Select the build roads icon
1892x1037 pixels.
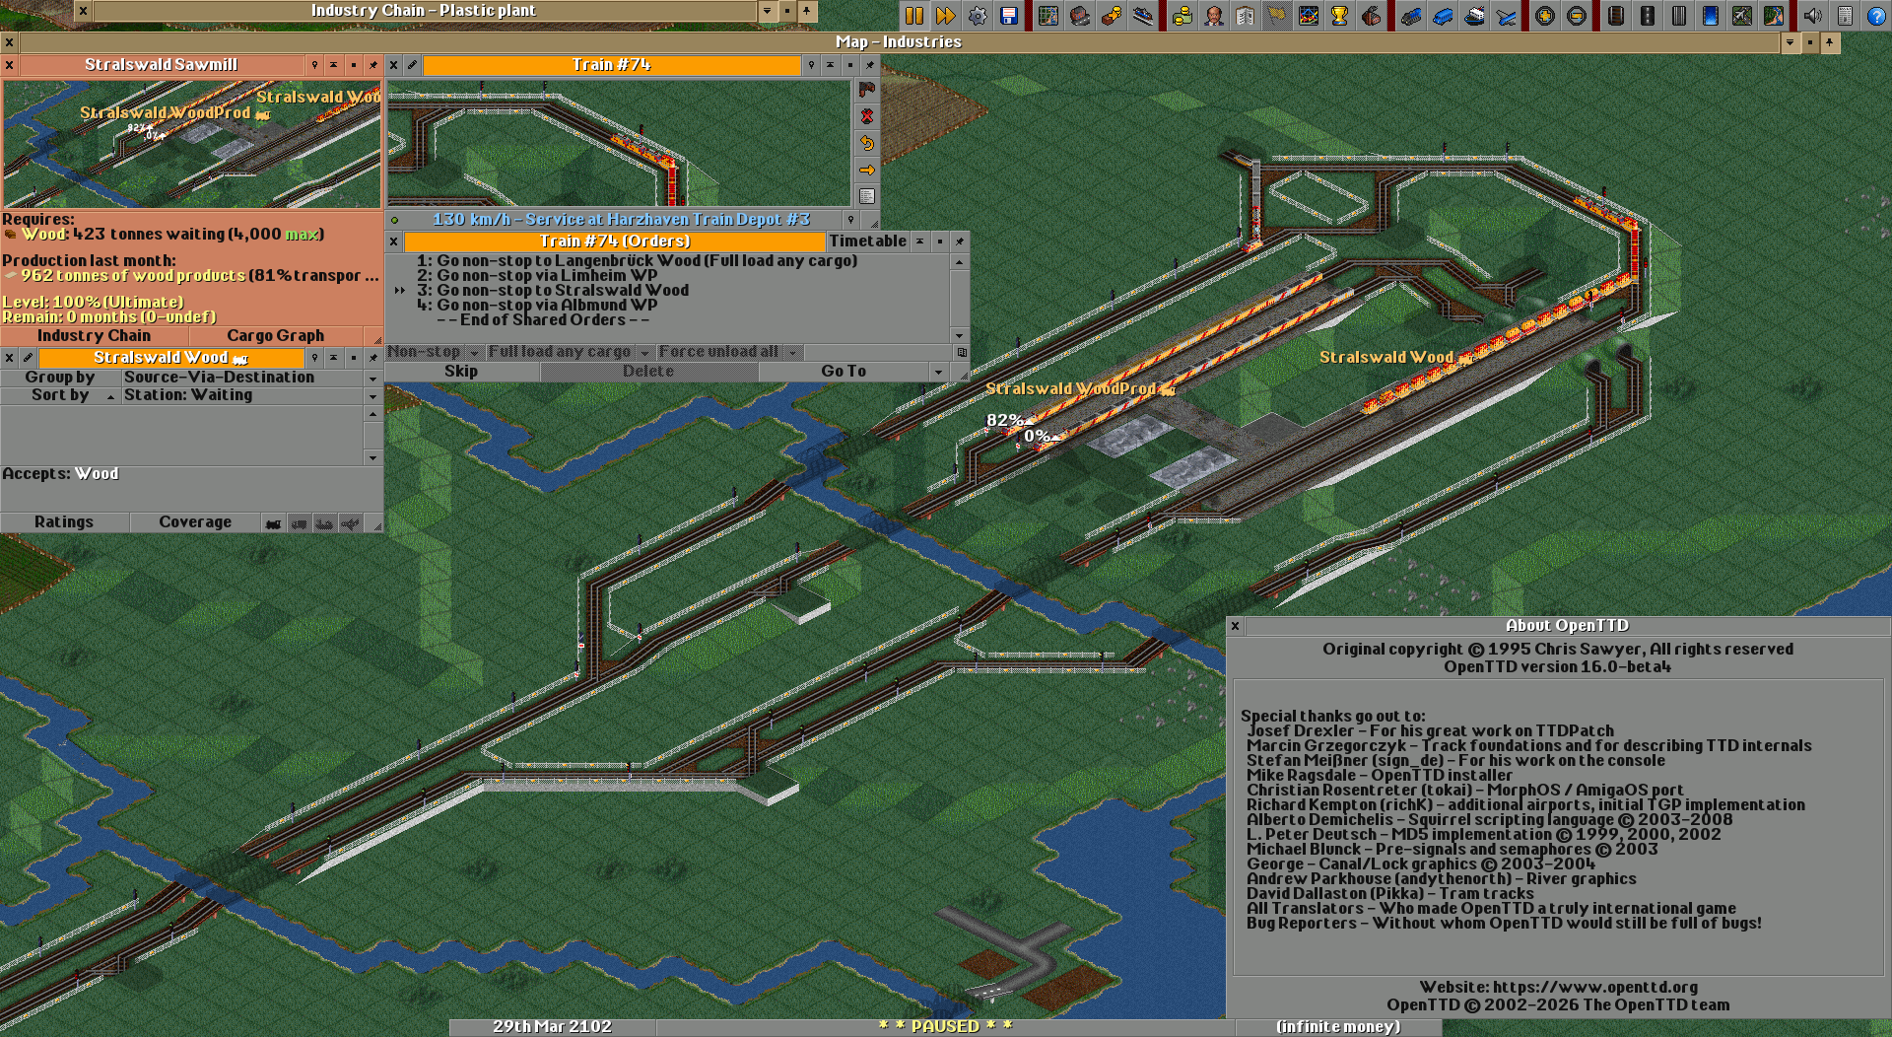[1648, 16]
